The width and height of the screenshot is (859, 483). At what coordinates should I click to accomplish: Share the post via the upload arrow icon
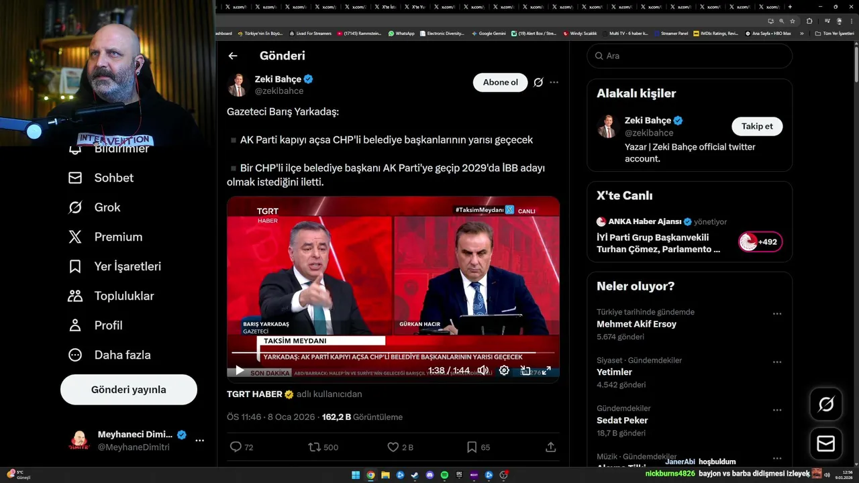[x=550, y=447]
